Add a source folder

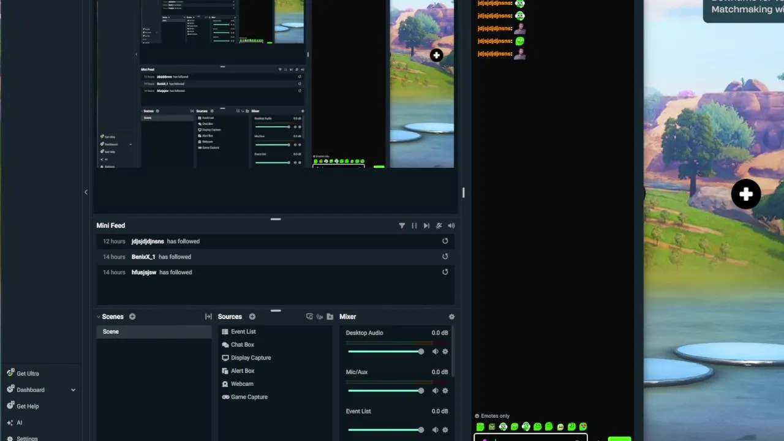[x=330, y=317]
